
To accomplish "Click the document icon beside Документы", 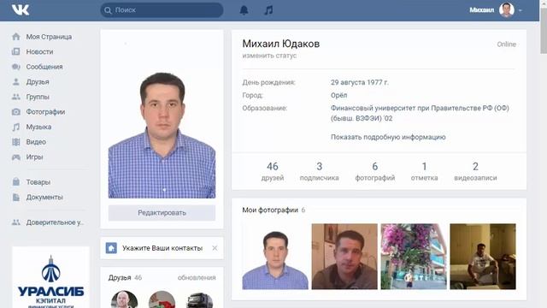I will point(16,197).
